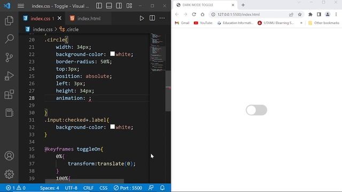
Task: Go back in the browser
Action: [177, 14]
